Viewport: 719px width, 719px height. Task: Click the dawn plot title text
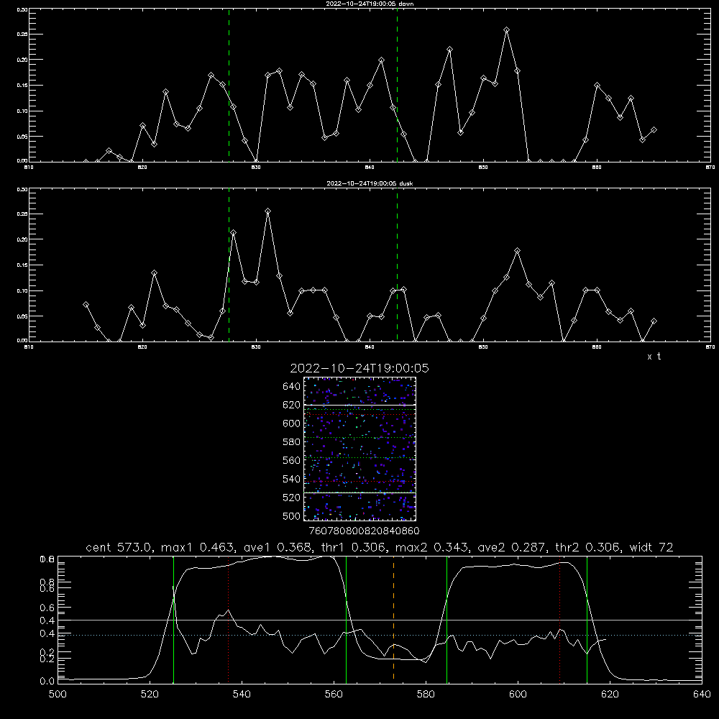pos(370,4)
